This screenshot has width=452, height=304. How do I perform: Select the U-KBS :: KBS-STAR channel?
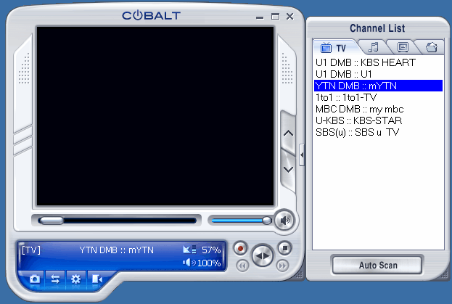point(378,120)
